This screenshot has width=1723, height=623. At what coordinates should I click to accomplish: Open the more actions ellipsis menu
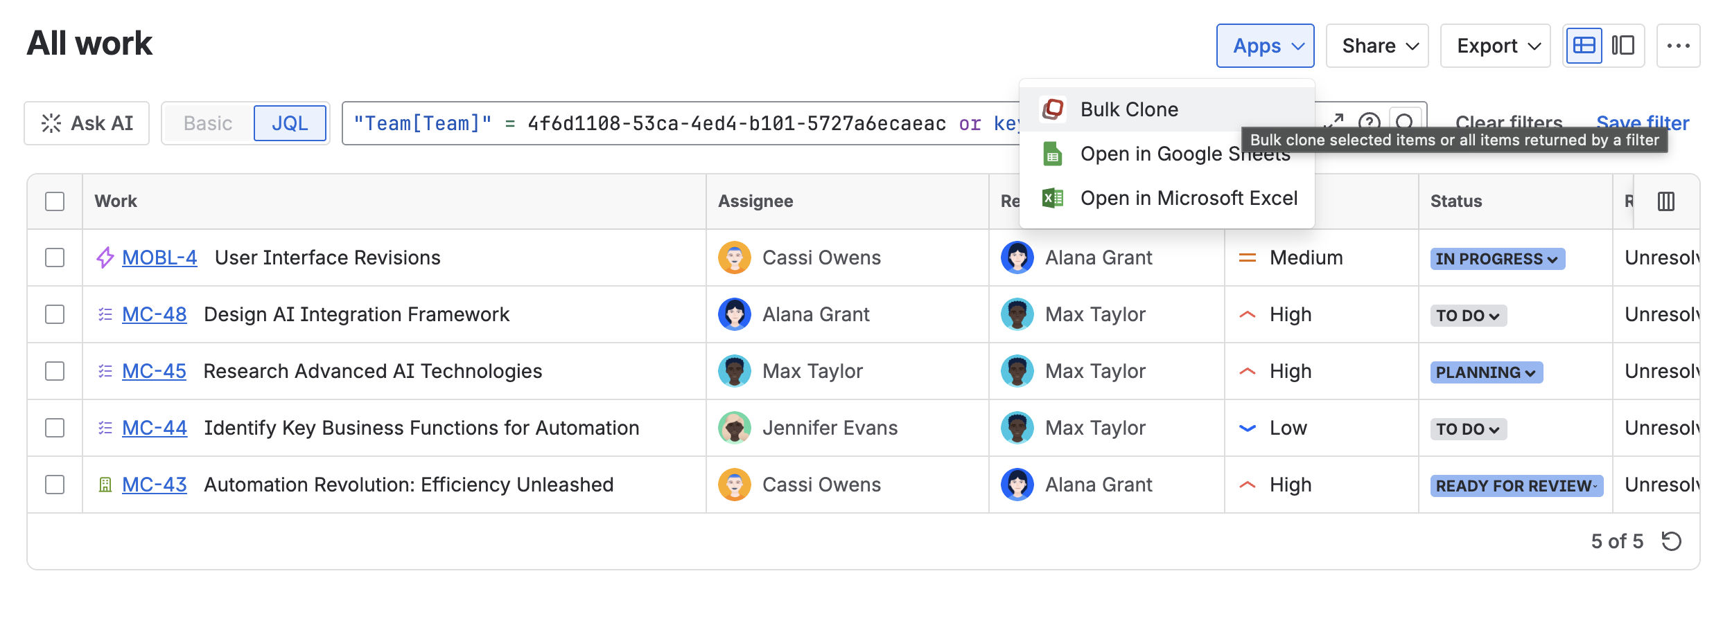coord(1678,46)
